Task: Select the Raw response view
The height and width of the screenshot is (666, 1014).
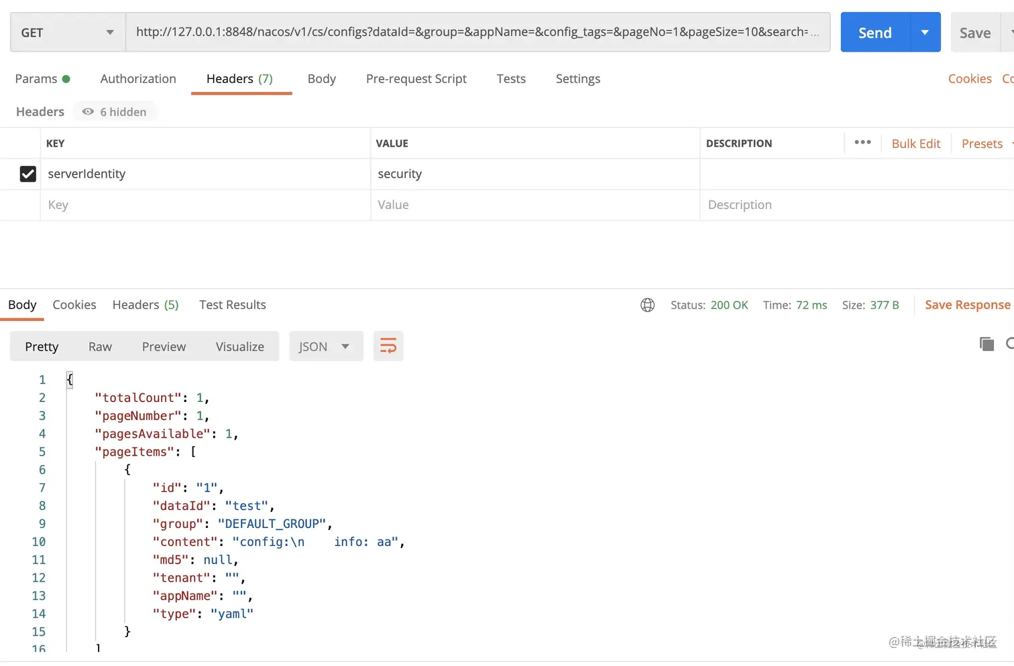Action: 100,346
